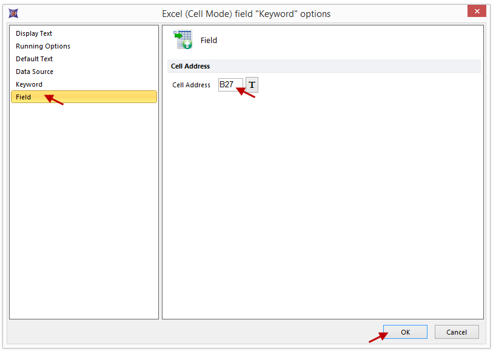Focus the Cell Address box containing B27
The width and height of the screenshot is (496, 354).
pos(230,85)
